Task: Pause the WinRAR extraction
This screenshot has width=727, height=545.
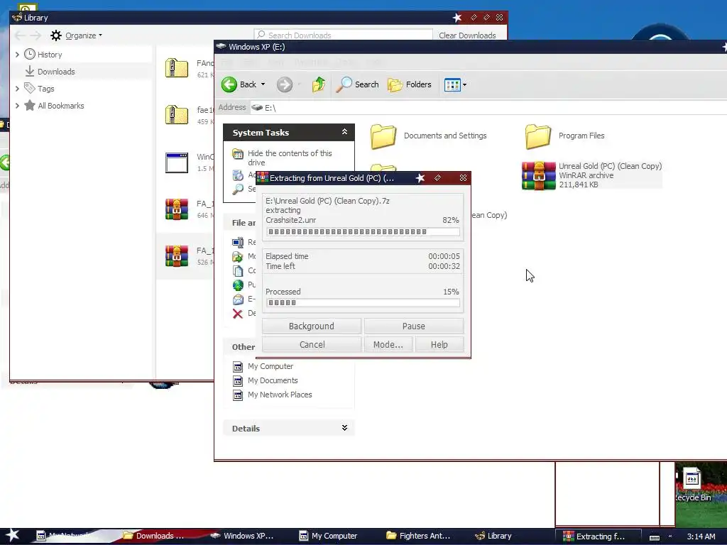Action: pyautogui.click(x=414, y=326)
